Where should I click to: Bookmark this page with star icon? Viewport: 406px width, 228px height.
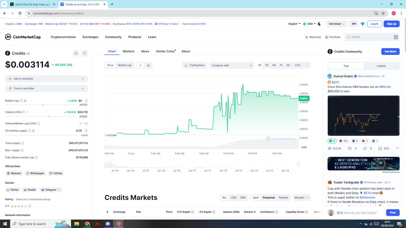[383, 13]
